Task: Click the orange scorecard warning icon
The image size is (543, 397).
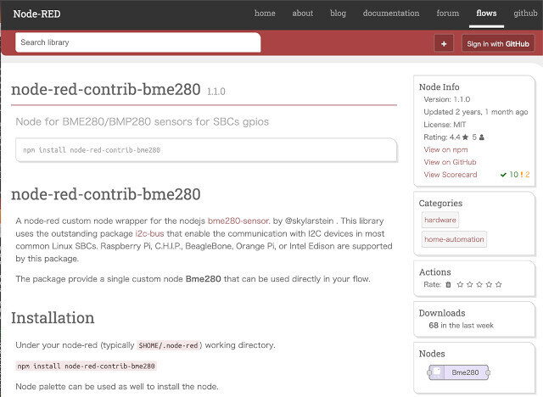Action: (x=522, y=175)
